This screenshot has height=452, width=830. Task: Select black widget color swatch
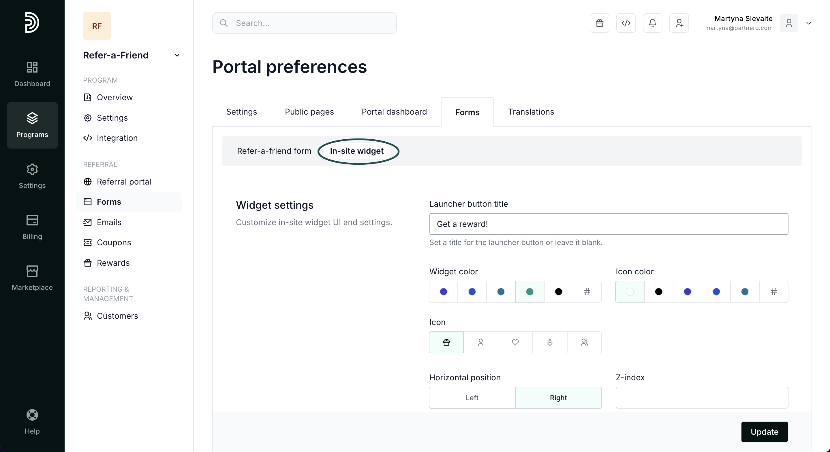click(558, 291)
